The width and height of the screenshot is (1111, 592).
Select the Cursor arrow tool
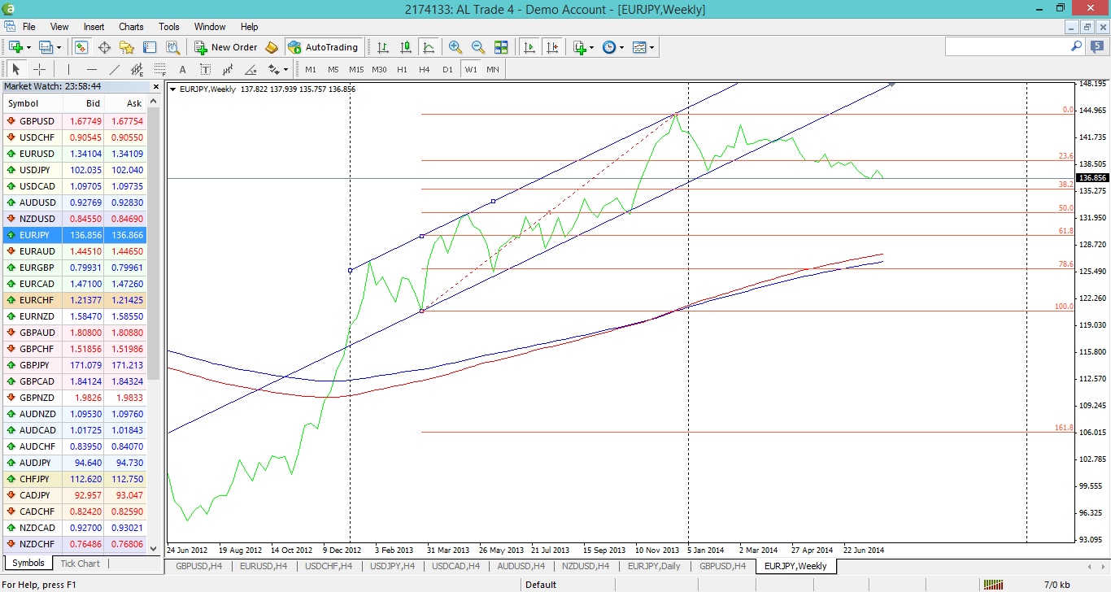[x=16, y=69]
